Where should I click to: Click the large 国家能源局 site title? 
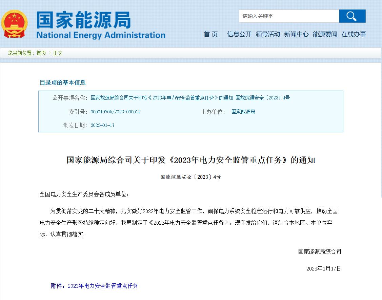83,20
